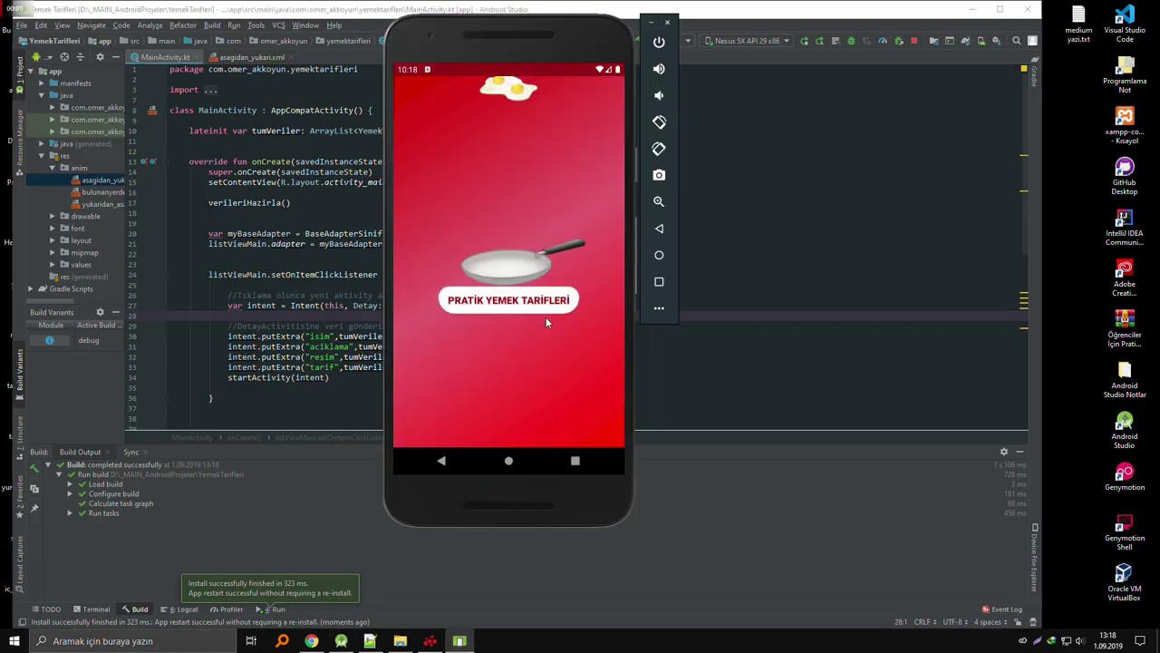Click the emulator volume down icon
Screen dimensions: 1160x653
(x=659, y=95)
